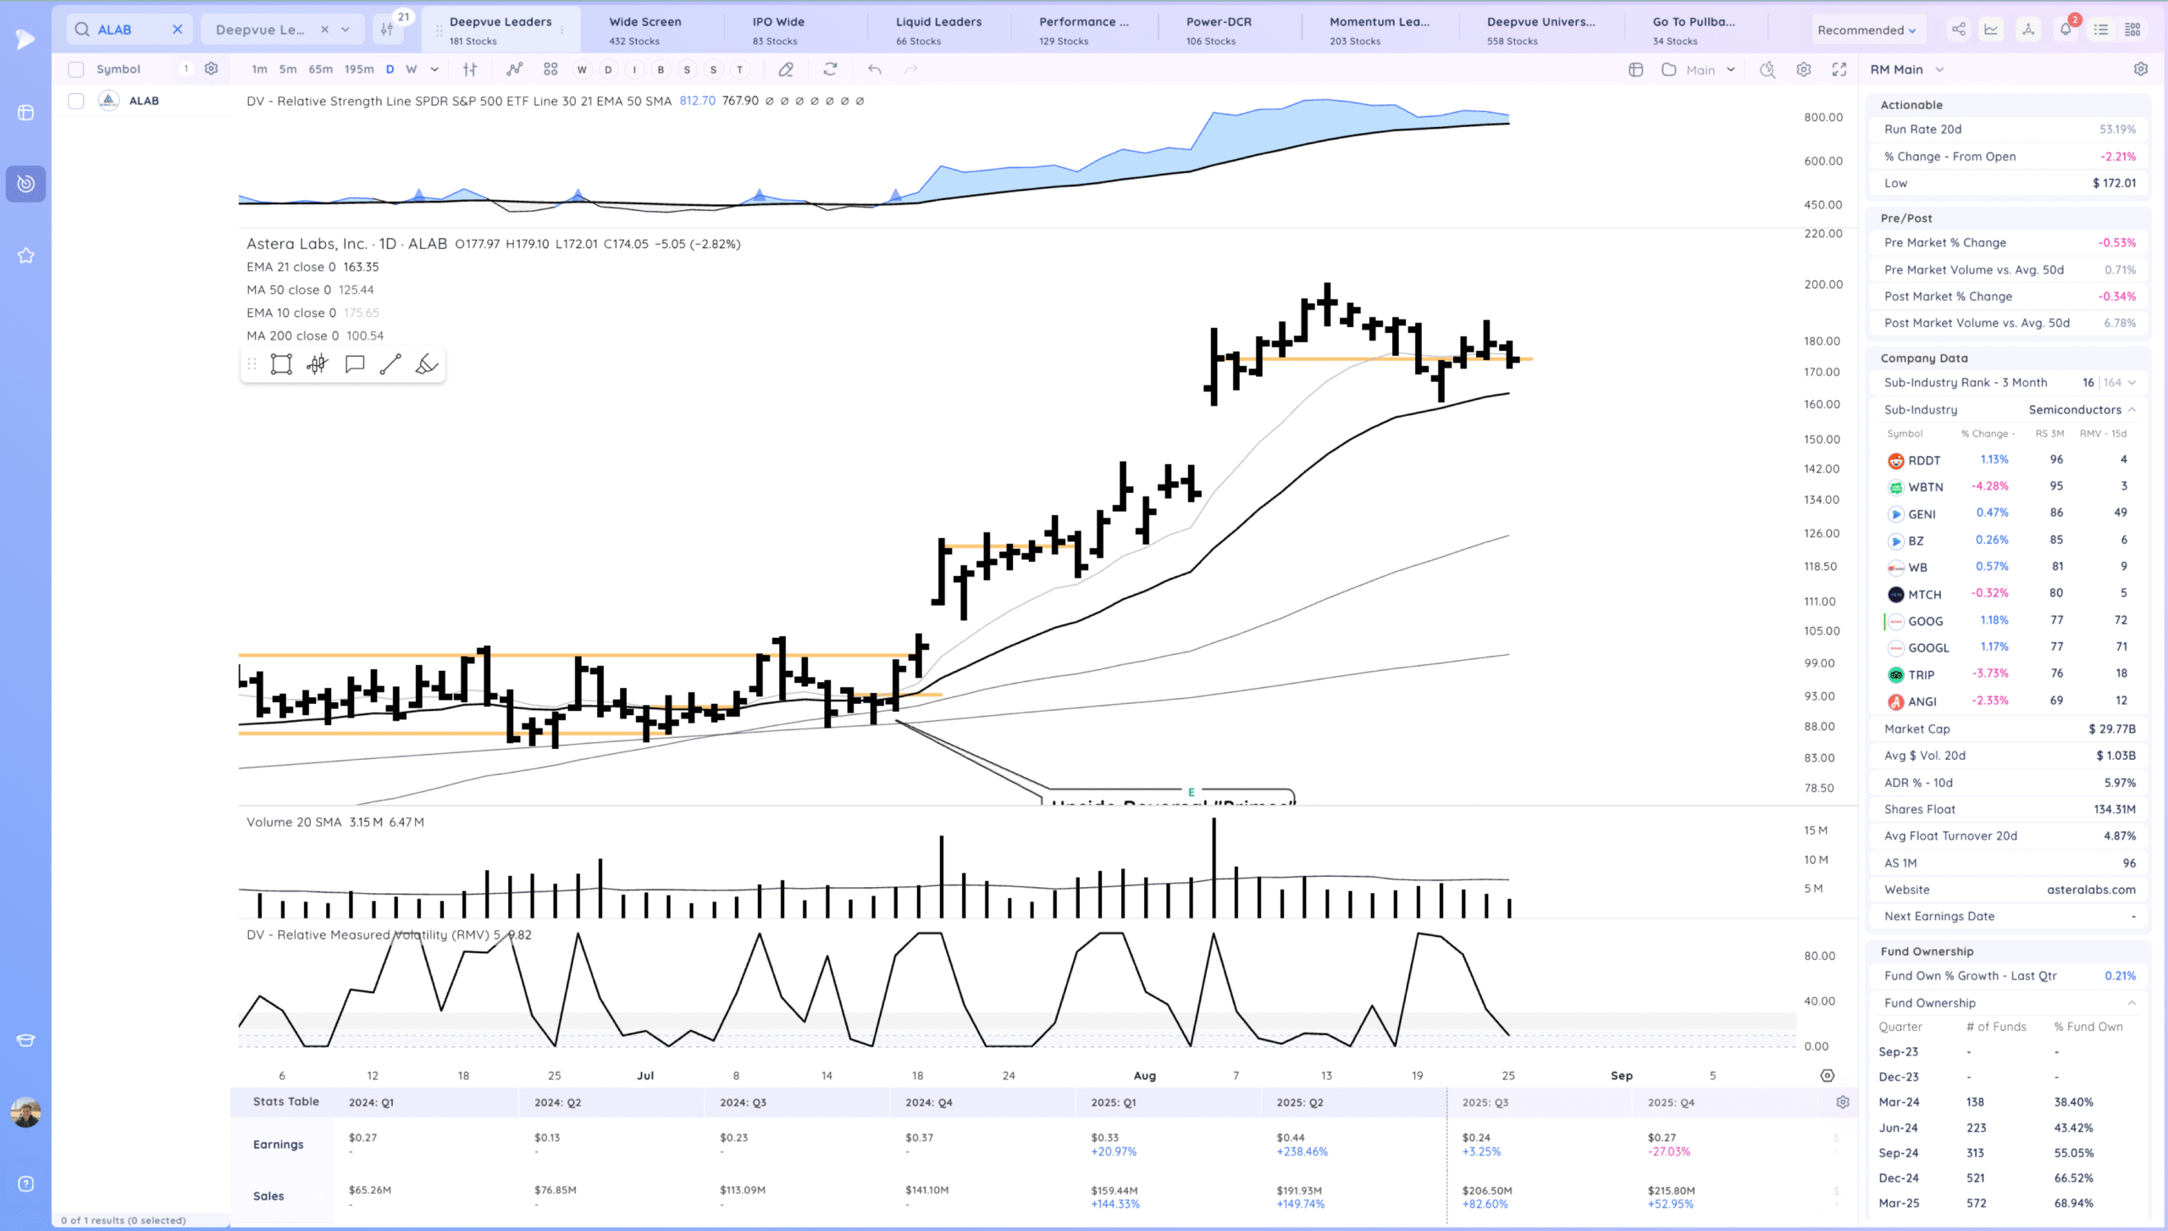This screenshot has height=1231, width=2168.
Task: Expand the timeframe dropdown chevron
Action: pyautogui.click(x=434, y=69)
